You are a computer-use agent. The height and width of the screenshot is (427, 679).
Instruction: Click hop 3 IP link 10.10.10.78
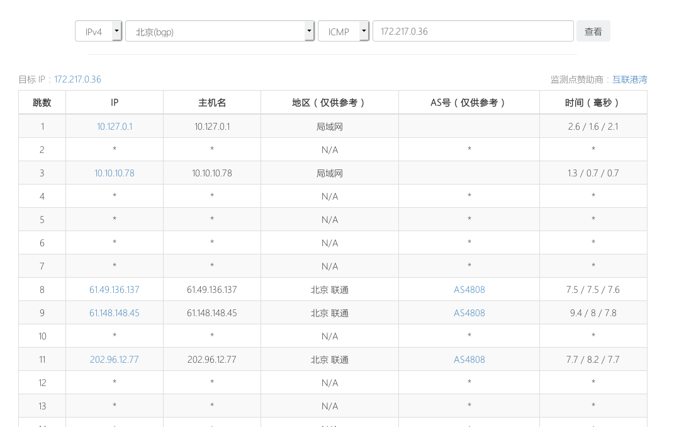[115, 173]
